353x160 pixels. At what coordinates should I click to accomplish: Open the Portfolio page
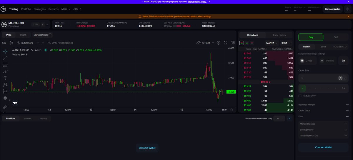coord(26,9)
